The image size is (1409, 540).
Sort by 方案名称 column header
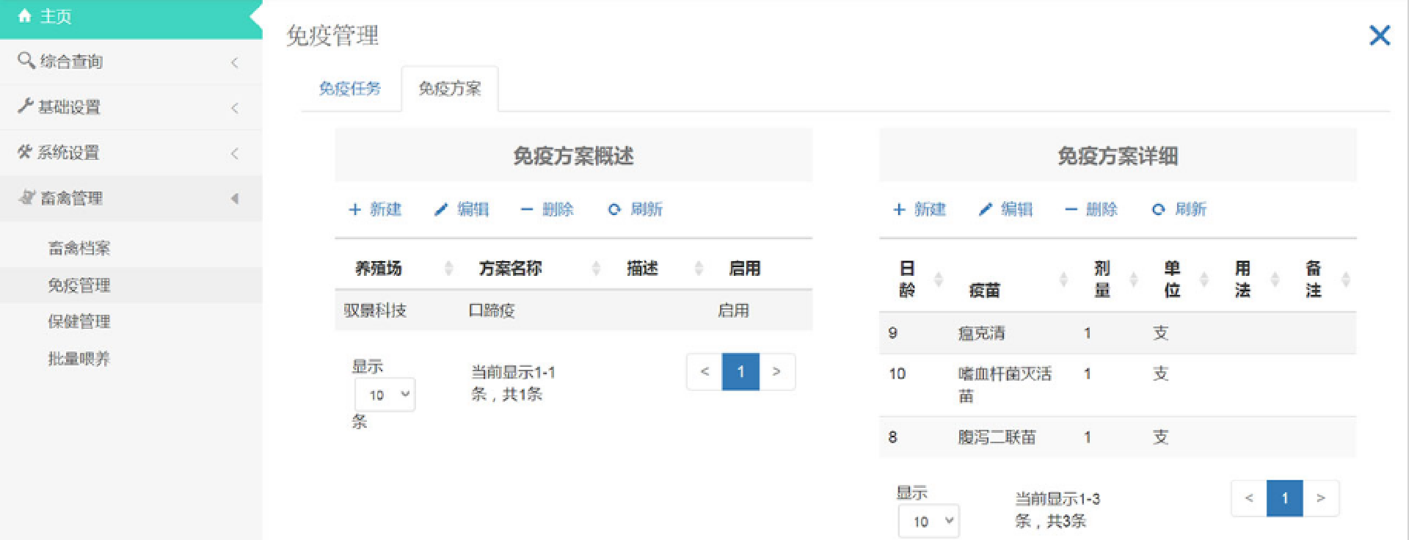coord(511,269)
